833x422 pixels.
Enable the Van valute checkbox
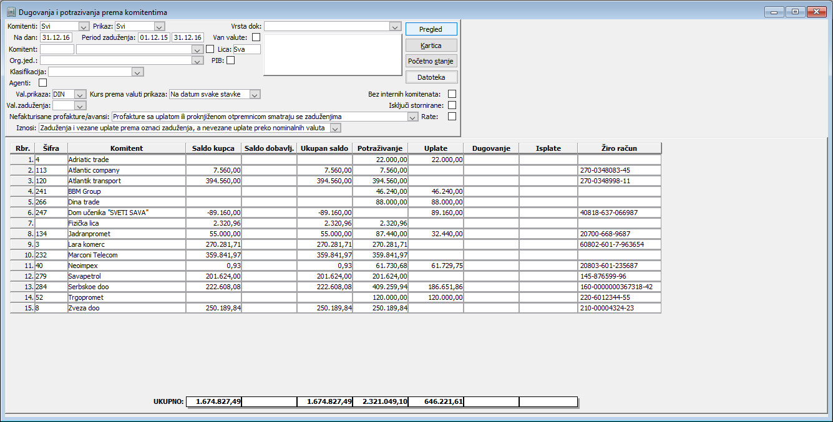pyautogui.click(x=256, y=37)
